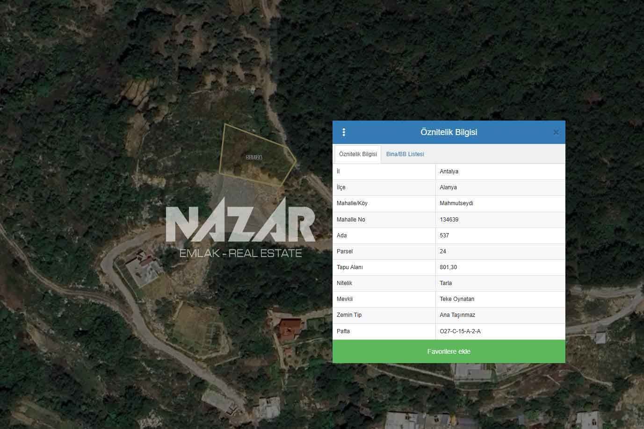Select the Antalya value in İl row
Screen dimensions: 644x429
tap(449, 172)
